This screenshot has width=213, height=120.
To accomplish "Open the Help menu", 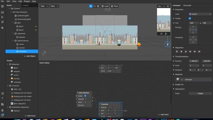I will coord(34,1).
